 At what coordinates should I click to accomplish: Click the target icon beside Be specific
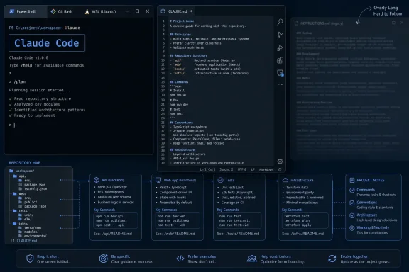tap(103, 259)
